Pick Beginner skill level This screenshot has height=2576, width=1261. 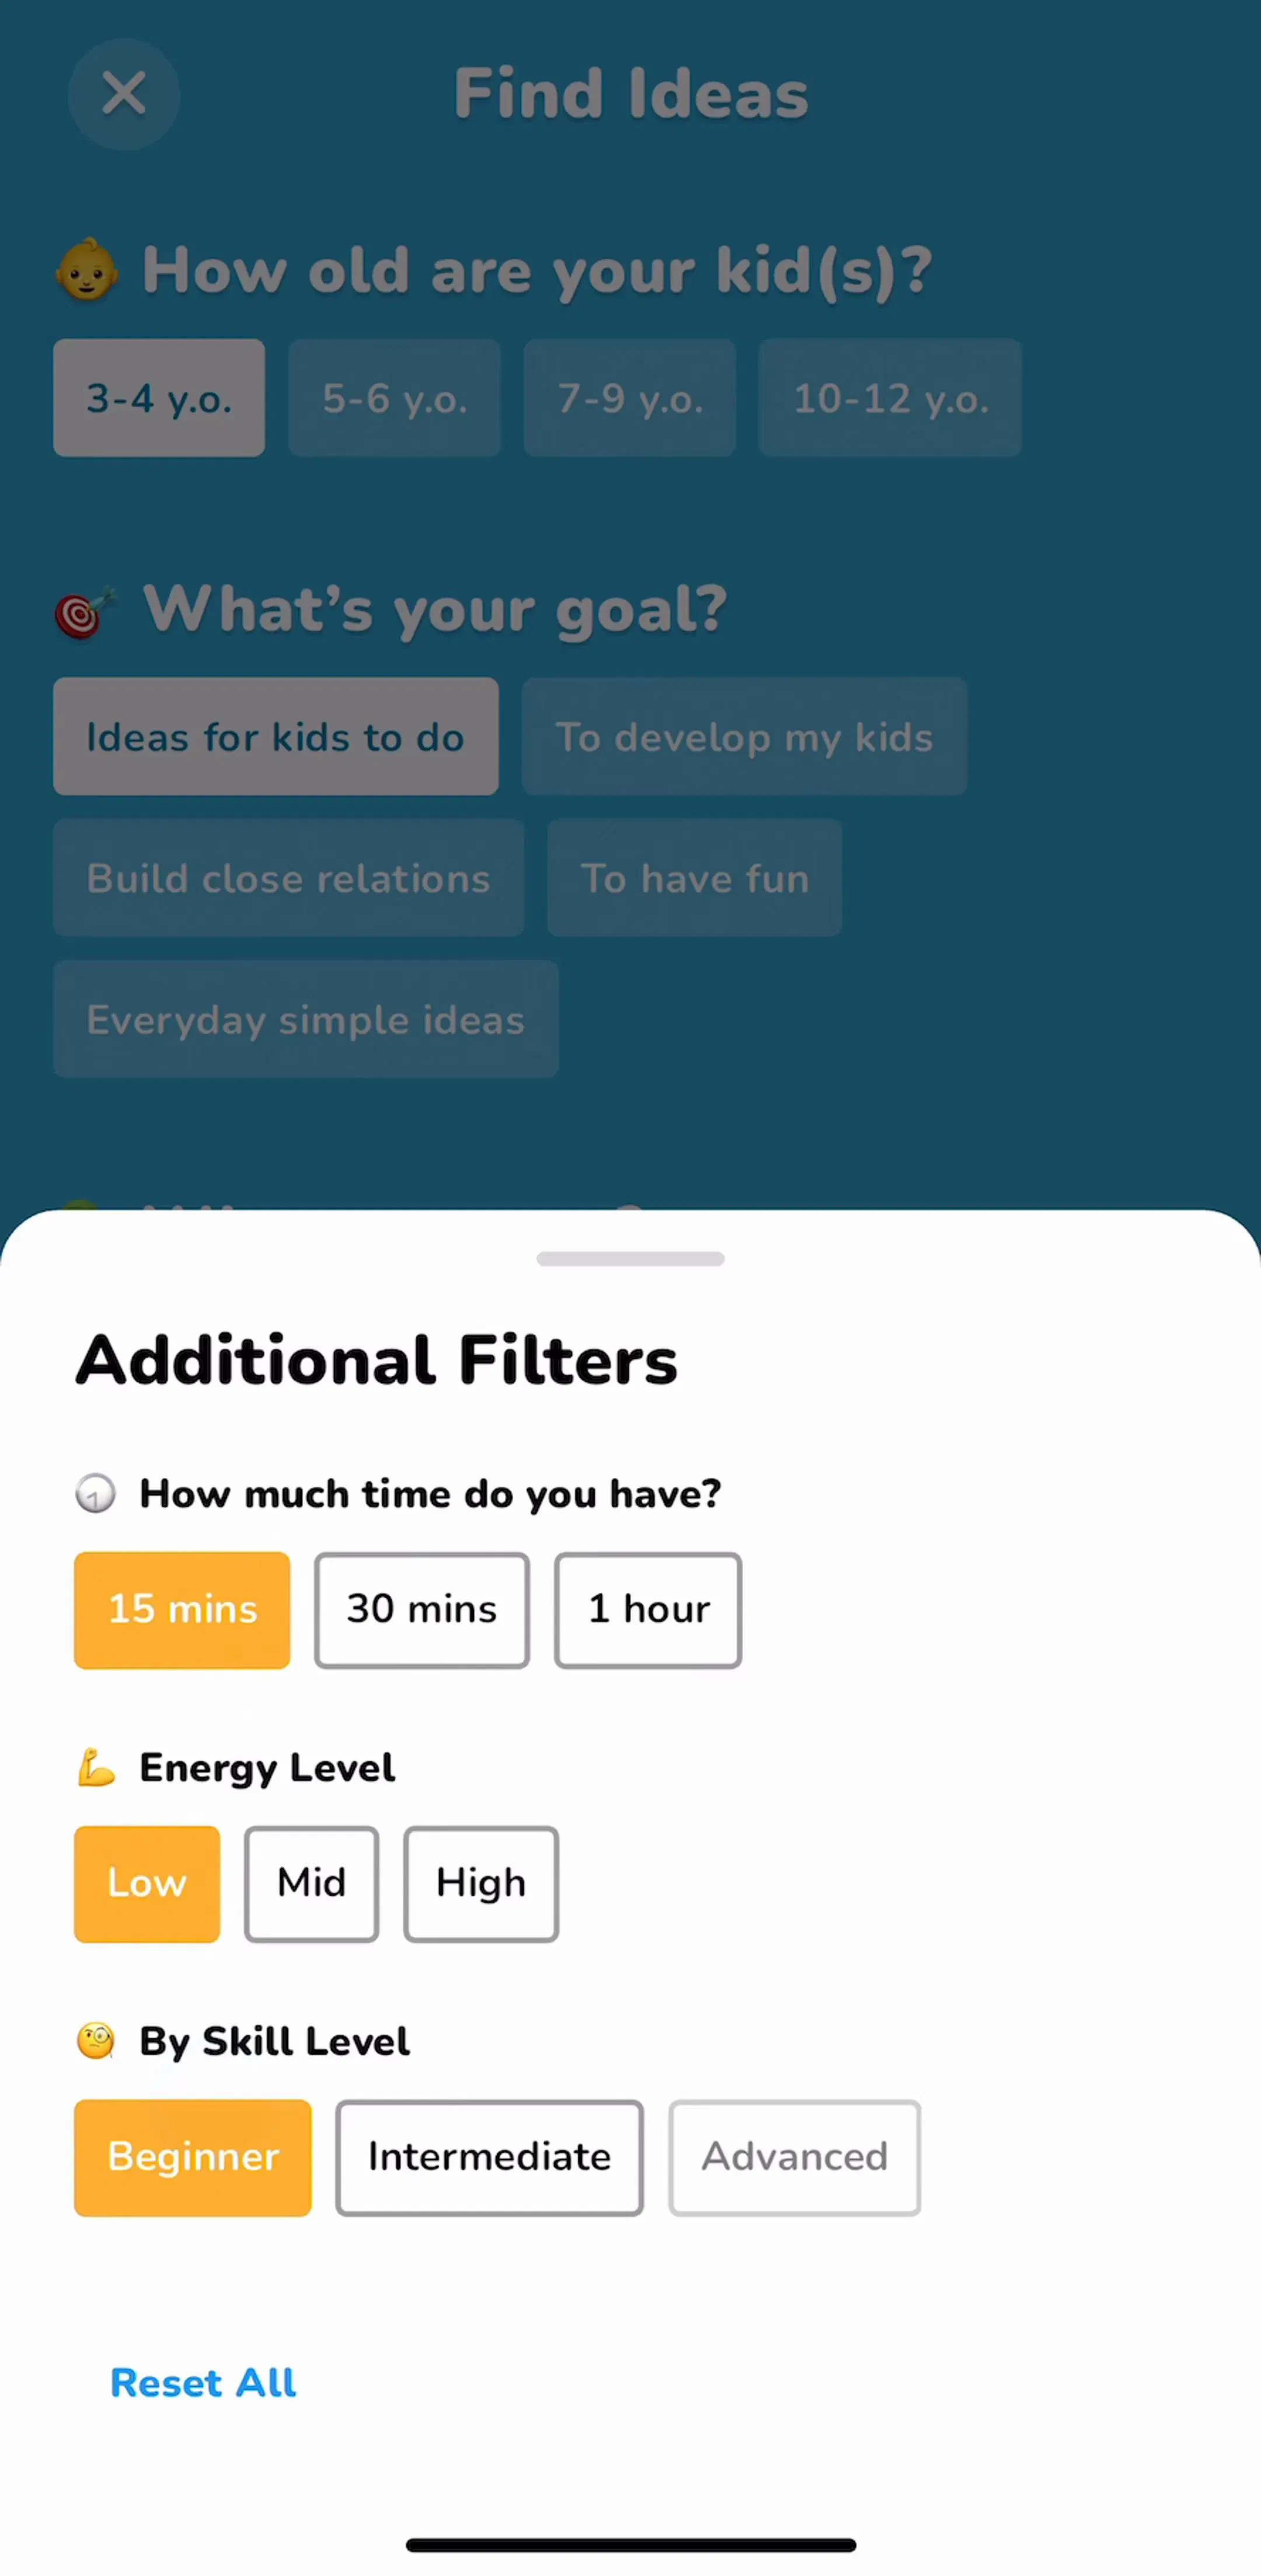(x=193, y=2157)
